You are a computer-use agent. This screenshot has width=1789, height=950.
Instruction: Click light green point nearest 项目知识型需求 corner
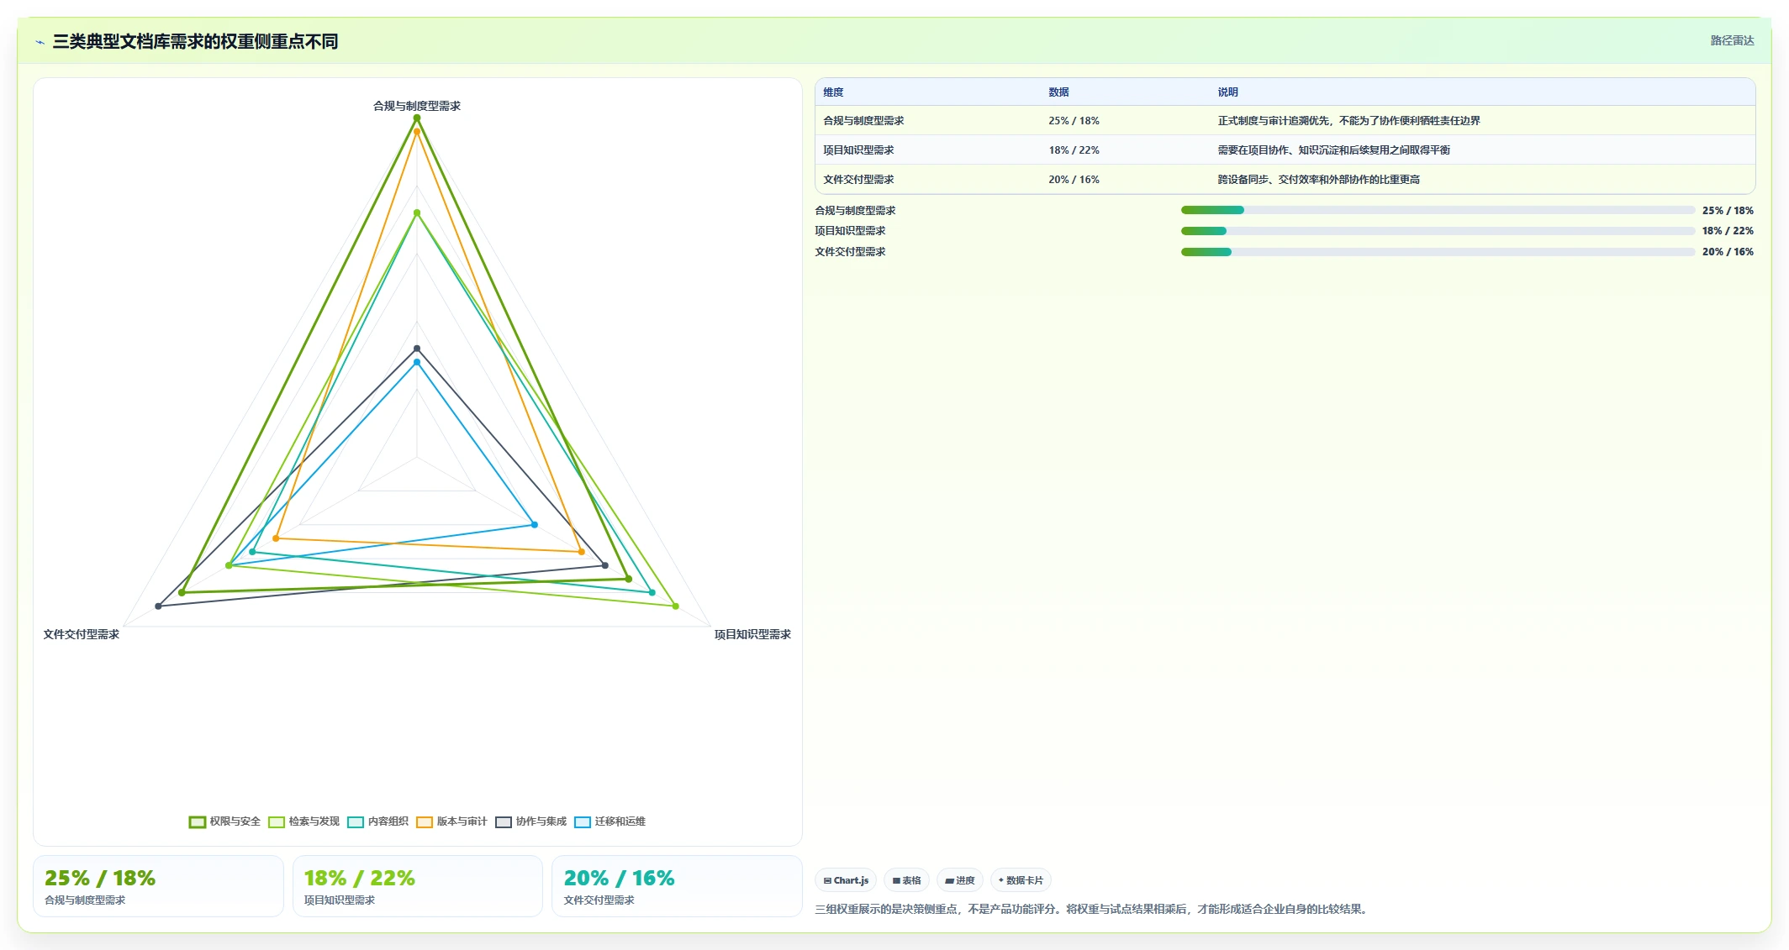[x=675, y=606]
